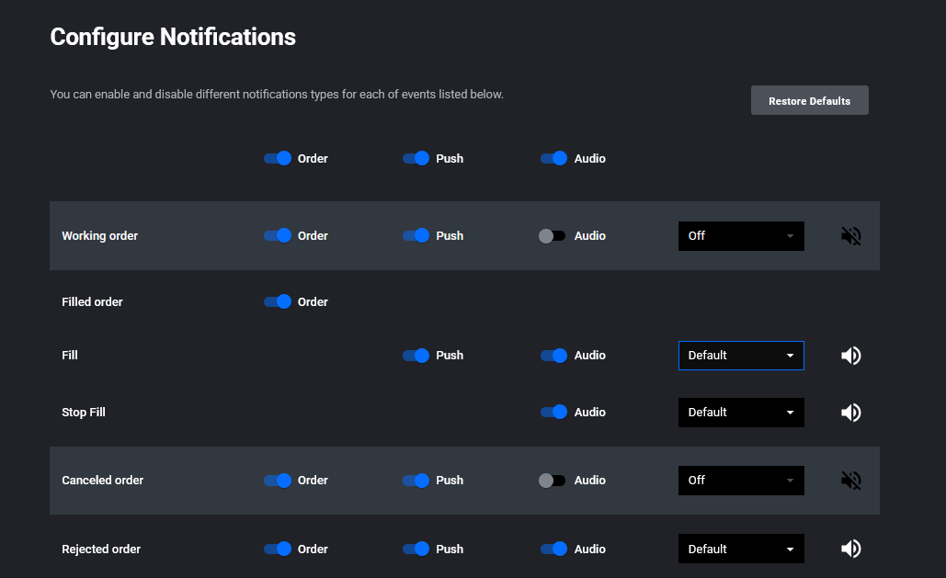Screen dimensions: 946x578
Task: Enable Audio toggle for Canceled order
Action: click(552, 481)
